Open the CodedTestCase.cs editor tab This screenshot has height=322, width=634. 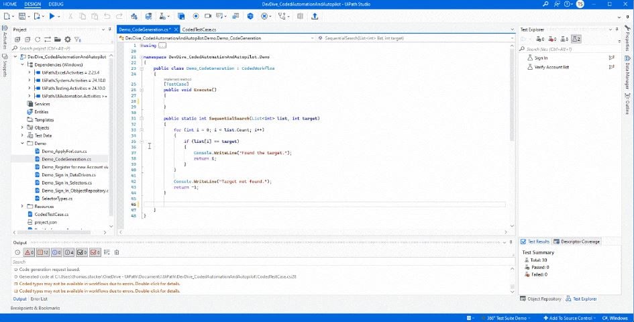coord(199,30)
